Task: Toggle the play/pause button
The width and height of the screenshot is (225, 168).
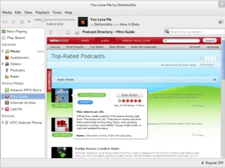Action: coord(13,22)
